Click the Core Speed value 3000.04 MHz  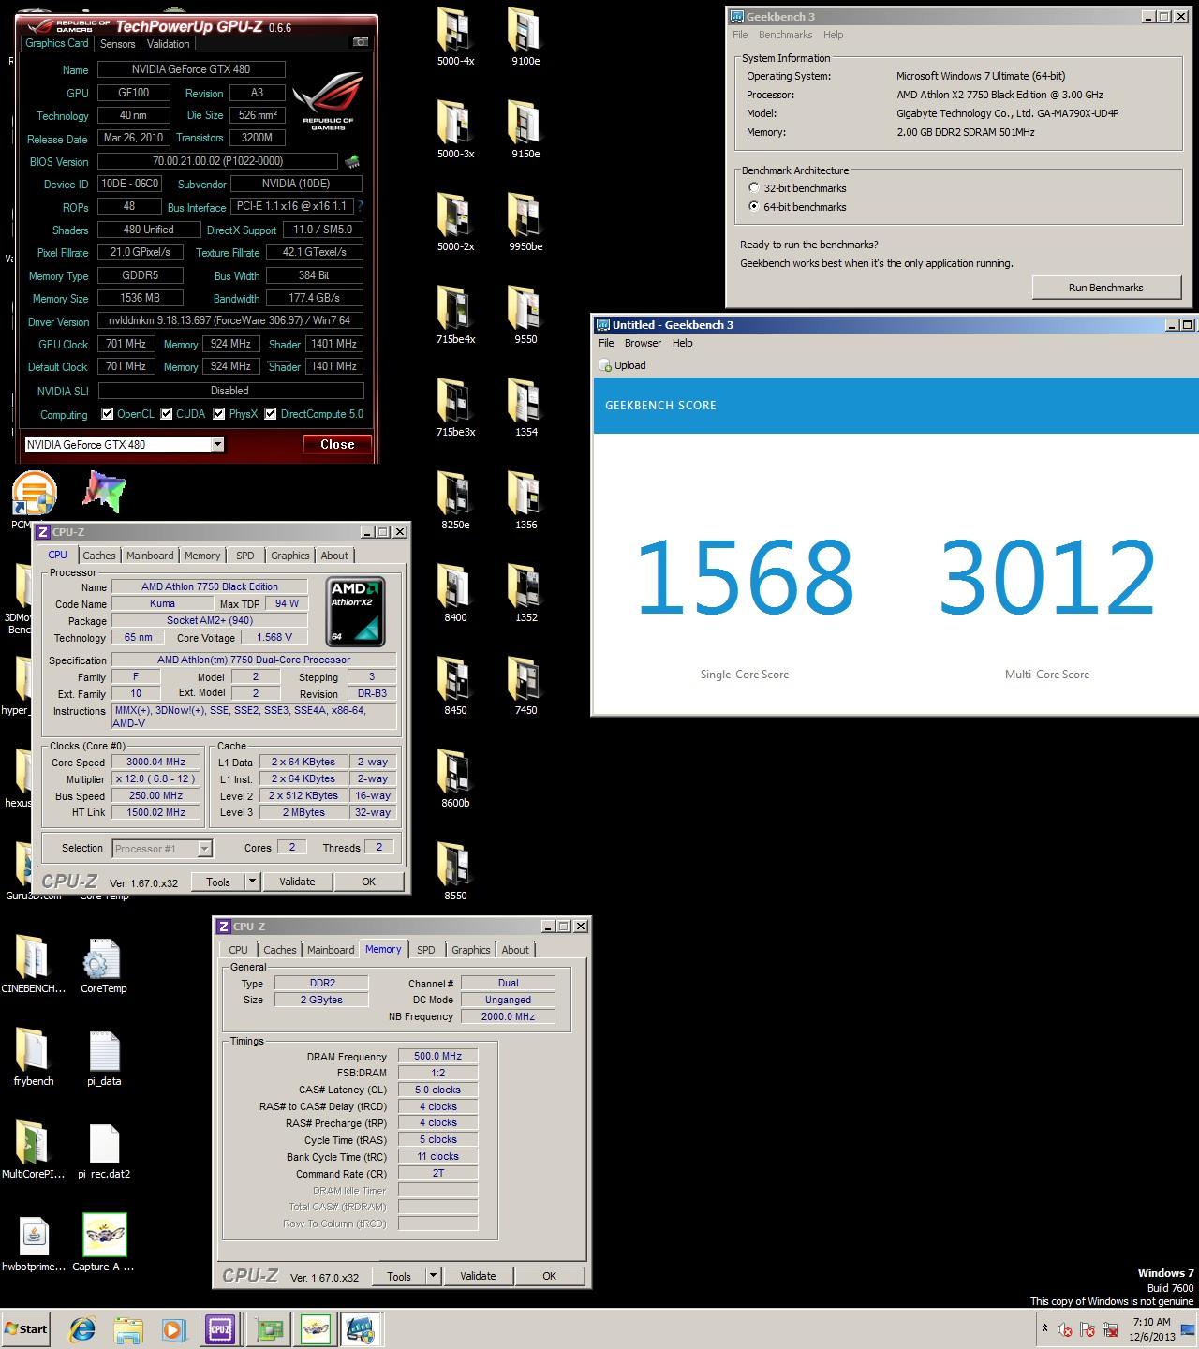click(x=155, y=763)
